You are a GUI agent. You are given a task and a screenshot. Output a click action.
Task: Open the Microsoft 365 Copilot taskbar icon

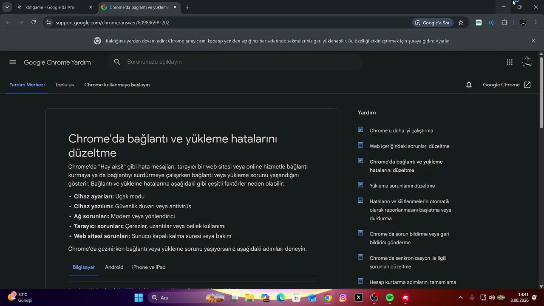click(265, 297)
